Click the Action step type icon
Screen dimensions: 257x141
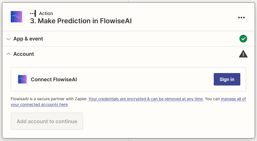coord(33,13)
